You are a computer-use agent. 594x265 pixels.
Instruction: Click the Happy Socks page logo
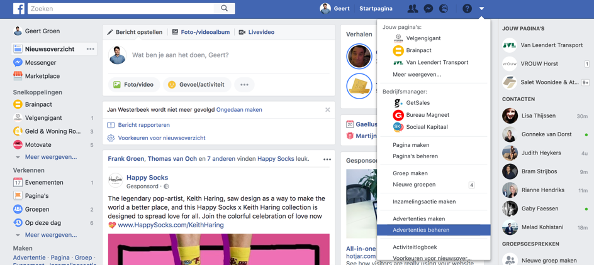click(116, 180)
